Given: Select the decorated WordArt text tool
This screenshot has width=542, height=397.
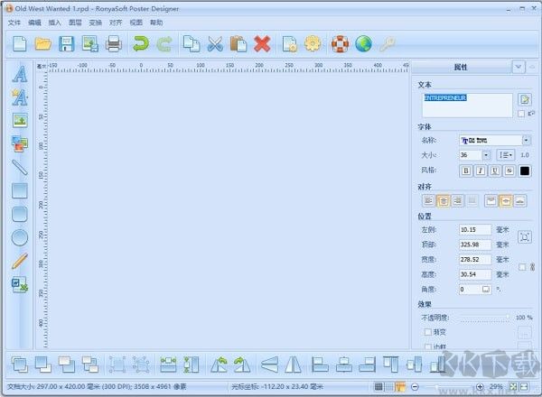Looking at the screenshot, I should 20,97.
